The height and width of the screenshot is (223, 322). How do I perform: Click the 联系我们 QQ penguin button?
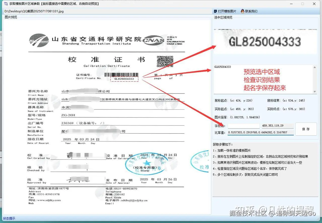[249, 11]
